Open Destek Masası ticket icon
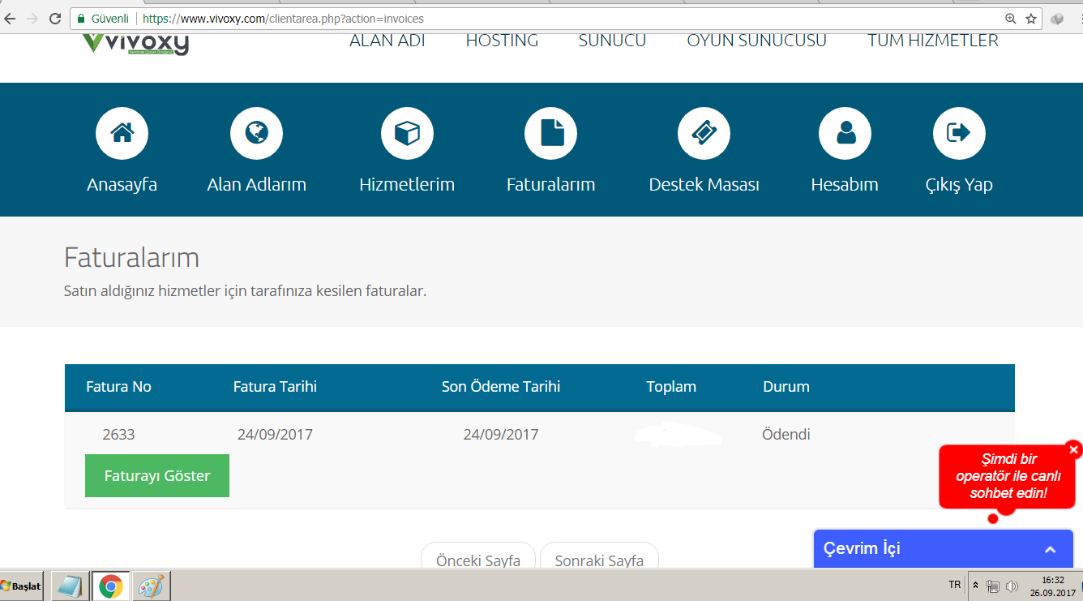 (x=704, y=133)
